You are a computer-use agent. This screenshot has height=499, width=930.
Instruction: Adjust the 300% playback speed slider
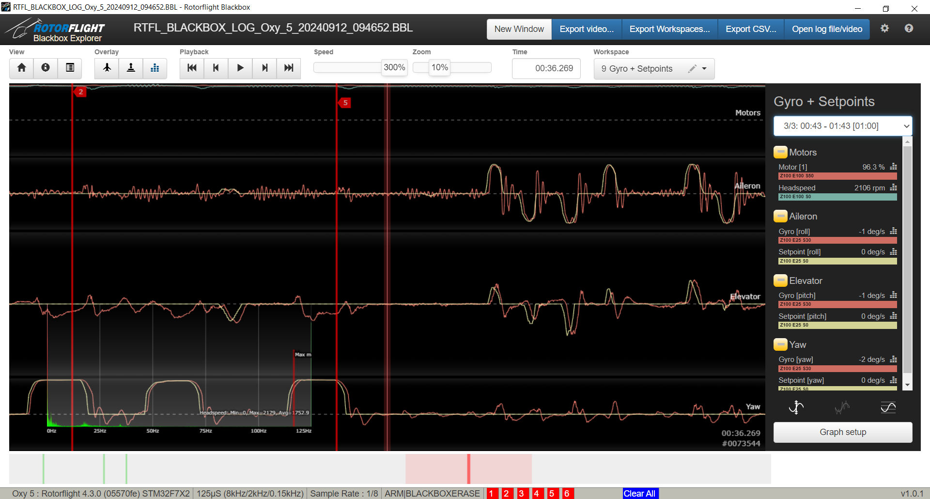[x=394, y=67]
